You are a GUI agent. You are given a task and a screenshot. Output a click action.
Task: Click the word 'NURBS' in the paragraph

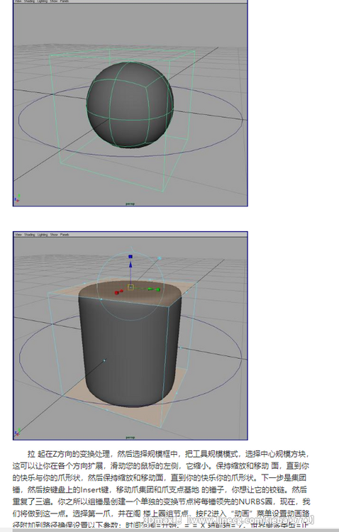252,501
